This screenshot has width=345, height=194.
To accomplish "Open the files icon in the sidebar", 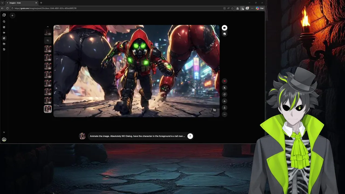I will click(x=4, y=44).
